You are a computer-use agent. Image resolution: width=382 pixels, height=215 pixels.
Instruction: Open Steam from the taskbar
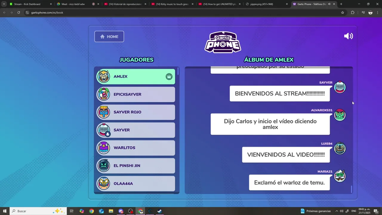coord(160,211)
